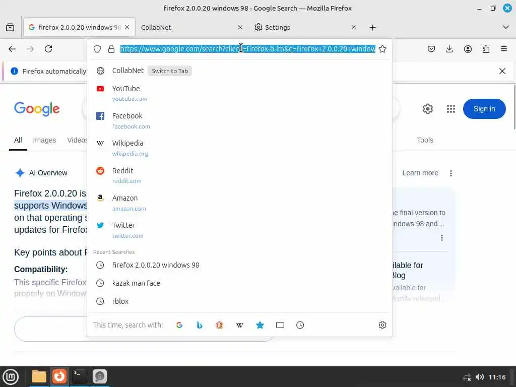Open the Firefox application menu
Screen dimensions: 516x387
click(x=504, y=49)
